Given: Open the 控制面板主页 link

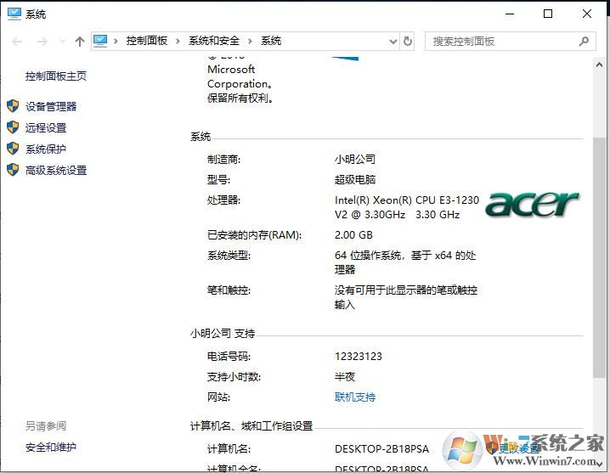Looking at the screenshot, I should coord(56,76).
